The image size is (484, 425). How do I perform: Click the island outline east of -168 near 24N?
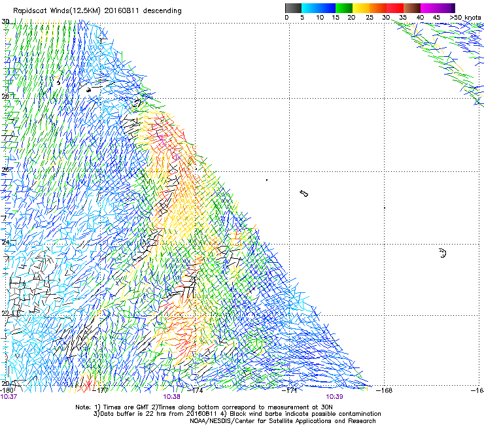(x=443, y=253)
